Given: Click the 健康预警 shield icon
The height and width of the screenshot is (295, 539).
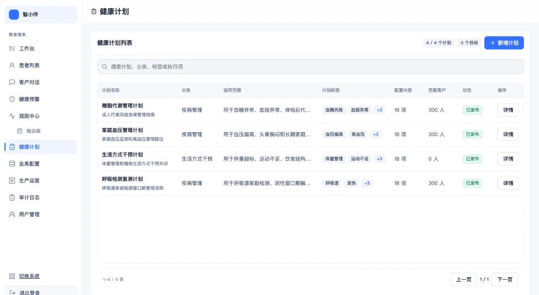Looking at the screenshot, I should [12, 99].
